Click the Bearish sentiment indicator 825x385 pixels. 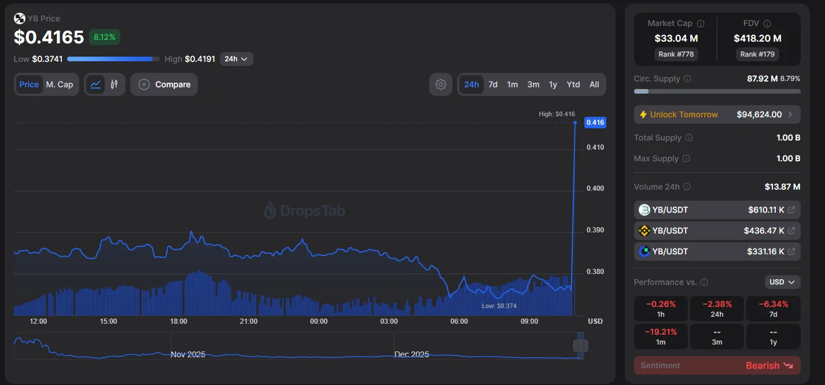pos(770,365)
